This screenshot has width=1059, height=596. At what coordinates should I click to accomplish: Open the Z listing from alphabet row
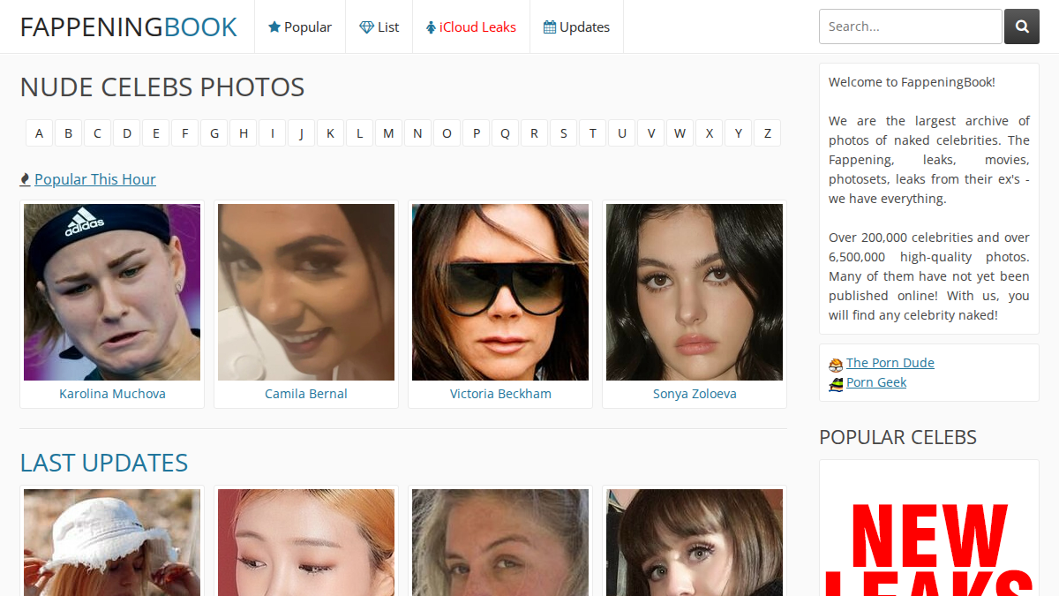767,133
